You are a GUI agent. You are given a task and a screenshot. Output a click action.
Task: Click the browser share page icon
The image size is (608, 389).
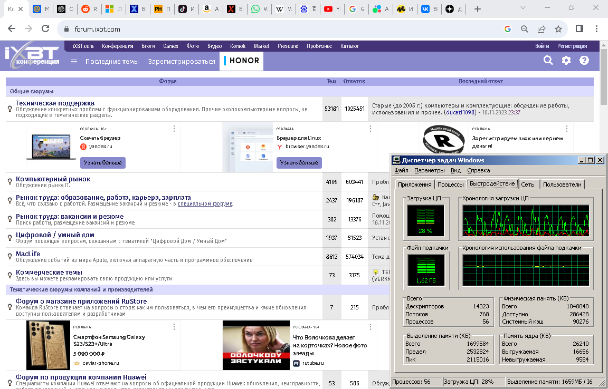tap(541, 29)
